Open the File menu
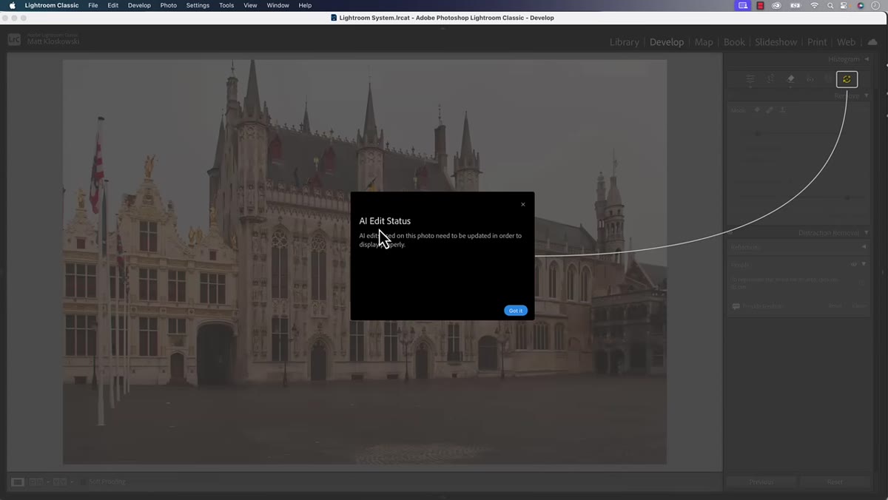The height and width of the screenshot is (500, 888). coord(92,5)
